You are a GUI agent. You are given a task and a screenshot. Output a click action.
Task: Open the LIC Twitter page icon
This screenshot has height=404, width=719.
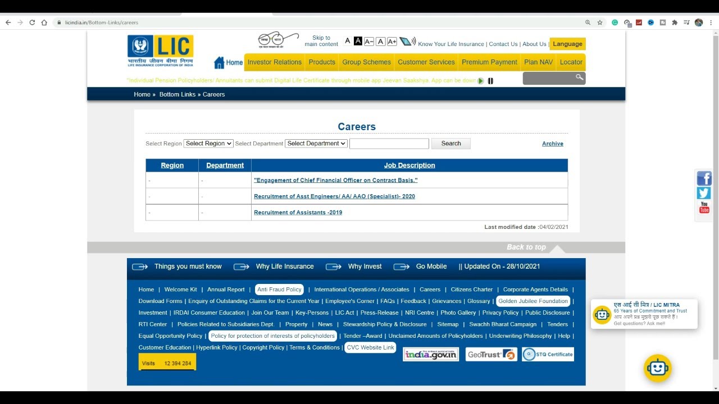click(x=704, y=193)
